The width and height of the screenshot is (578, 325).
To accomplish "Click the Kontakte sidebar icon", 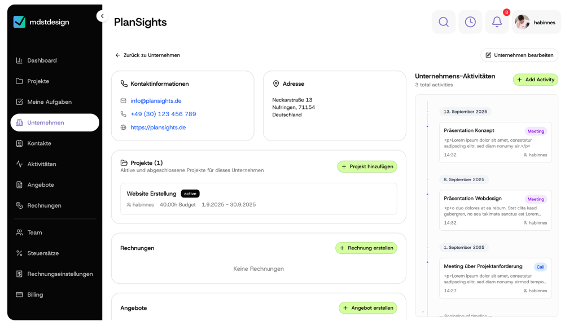I will (x=19, y=143).
